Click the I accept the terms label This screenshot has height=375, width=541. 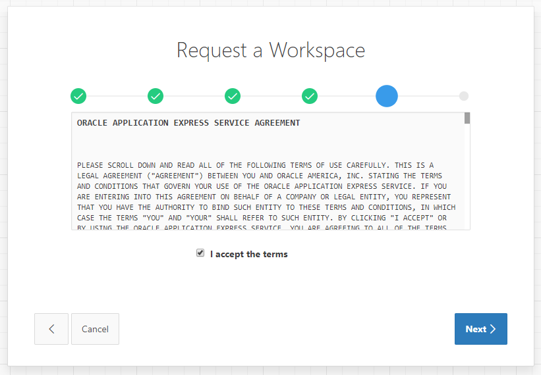pos(249,254)
